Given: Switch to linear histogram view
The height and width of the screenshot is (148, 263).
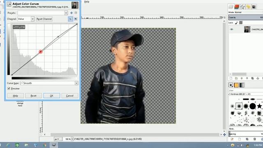Looking at the screenshot, I should (70, 19).
